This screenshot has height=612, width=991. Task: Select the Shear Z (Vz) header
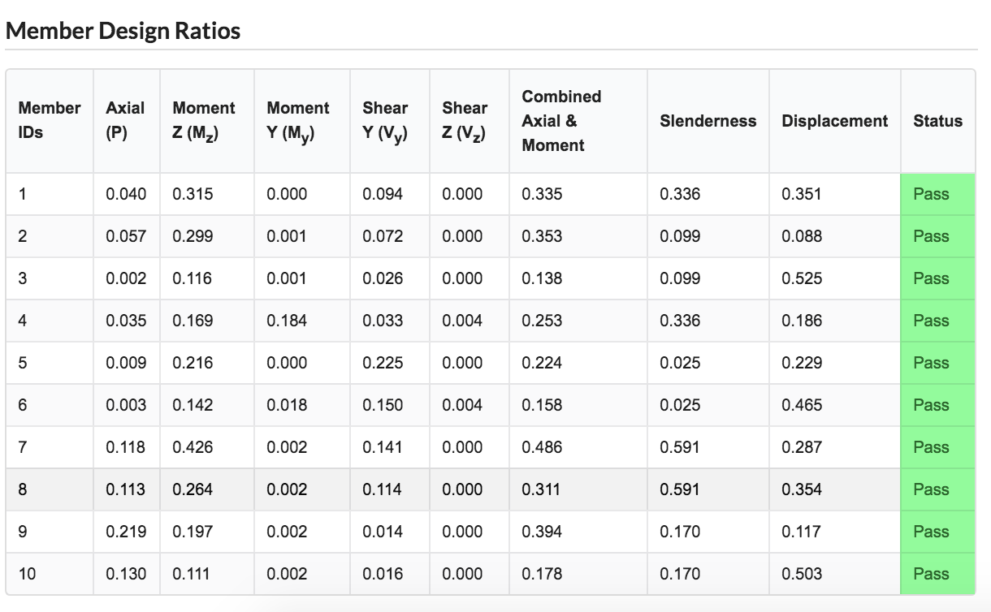pos(469,120)
